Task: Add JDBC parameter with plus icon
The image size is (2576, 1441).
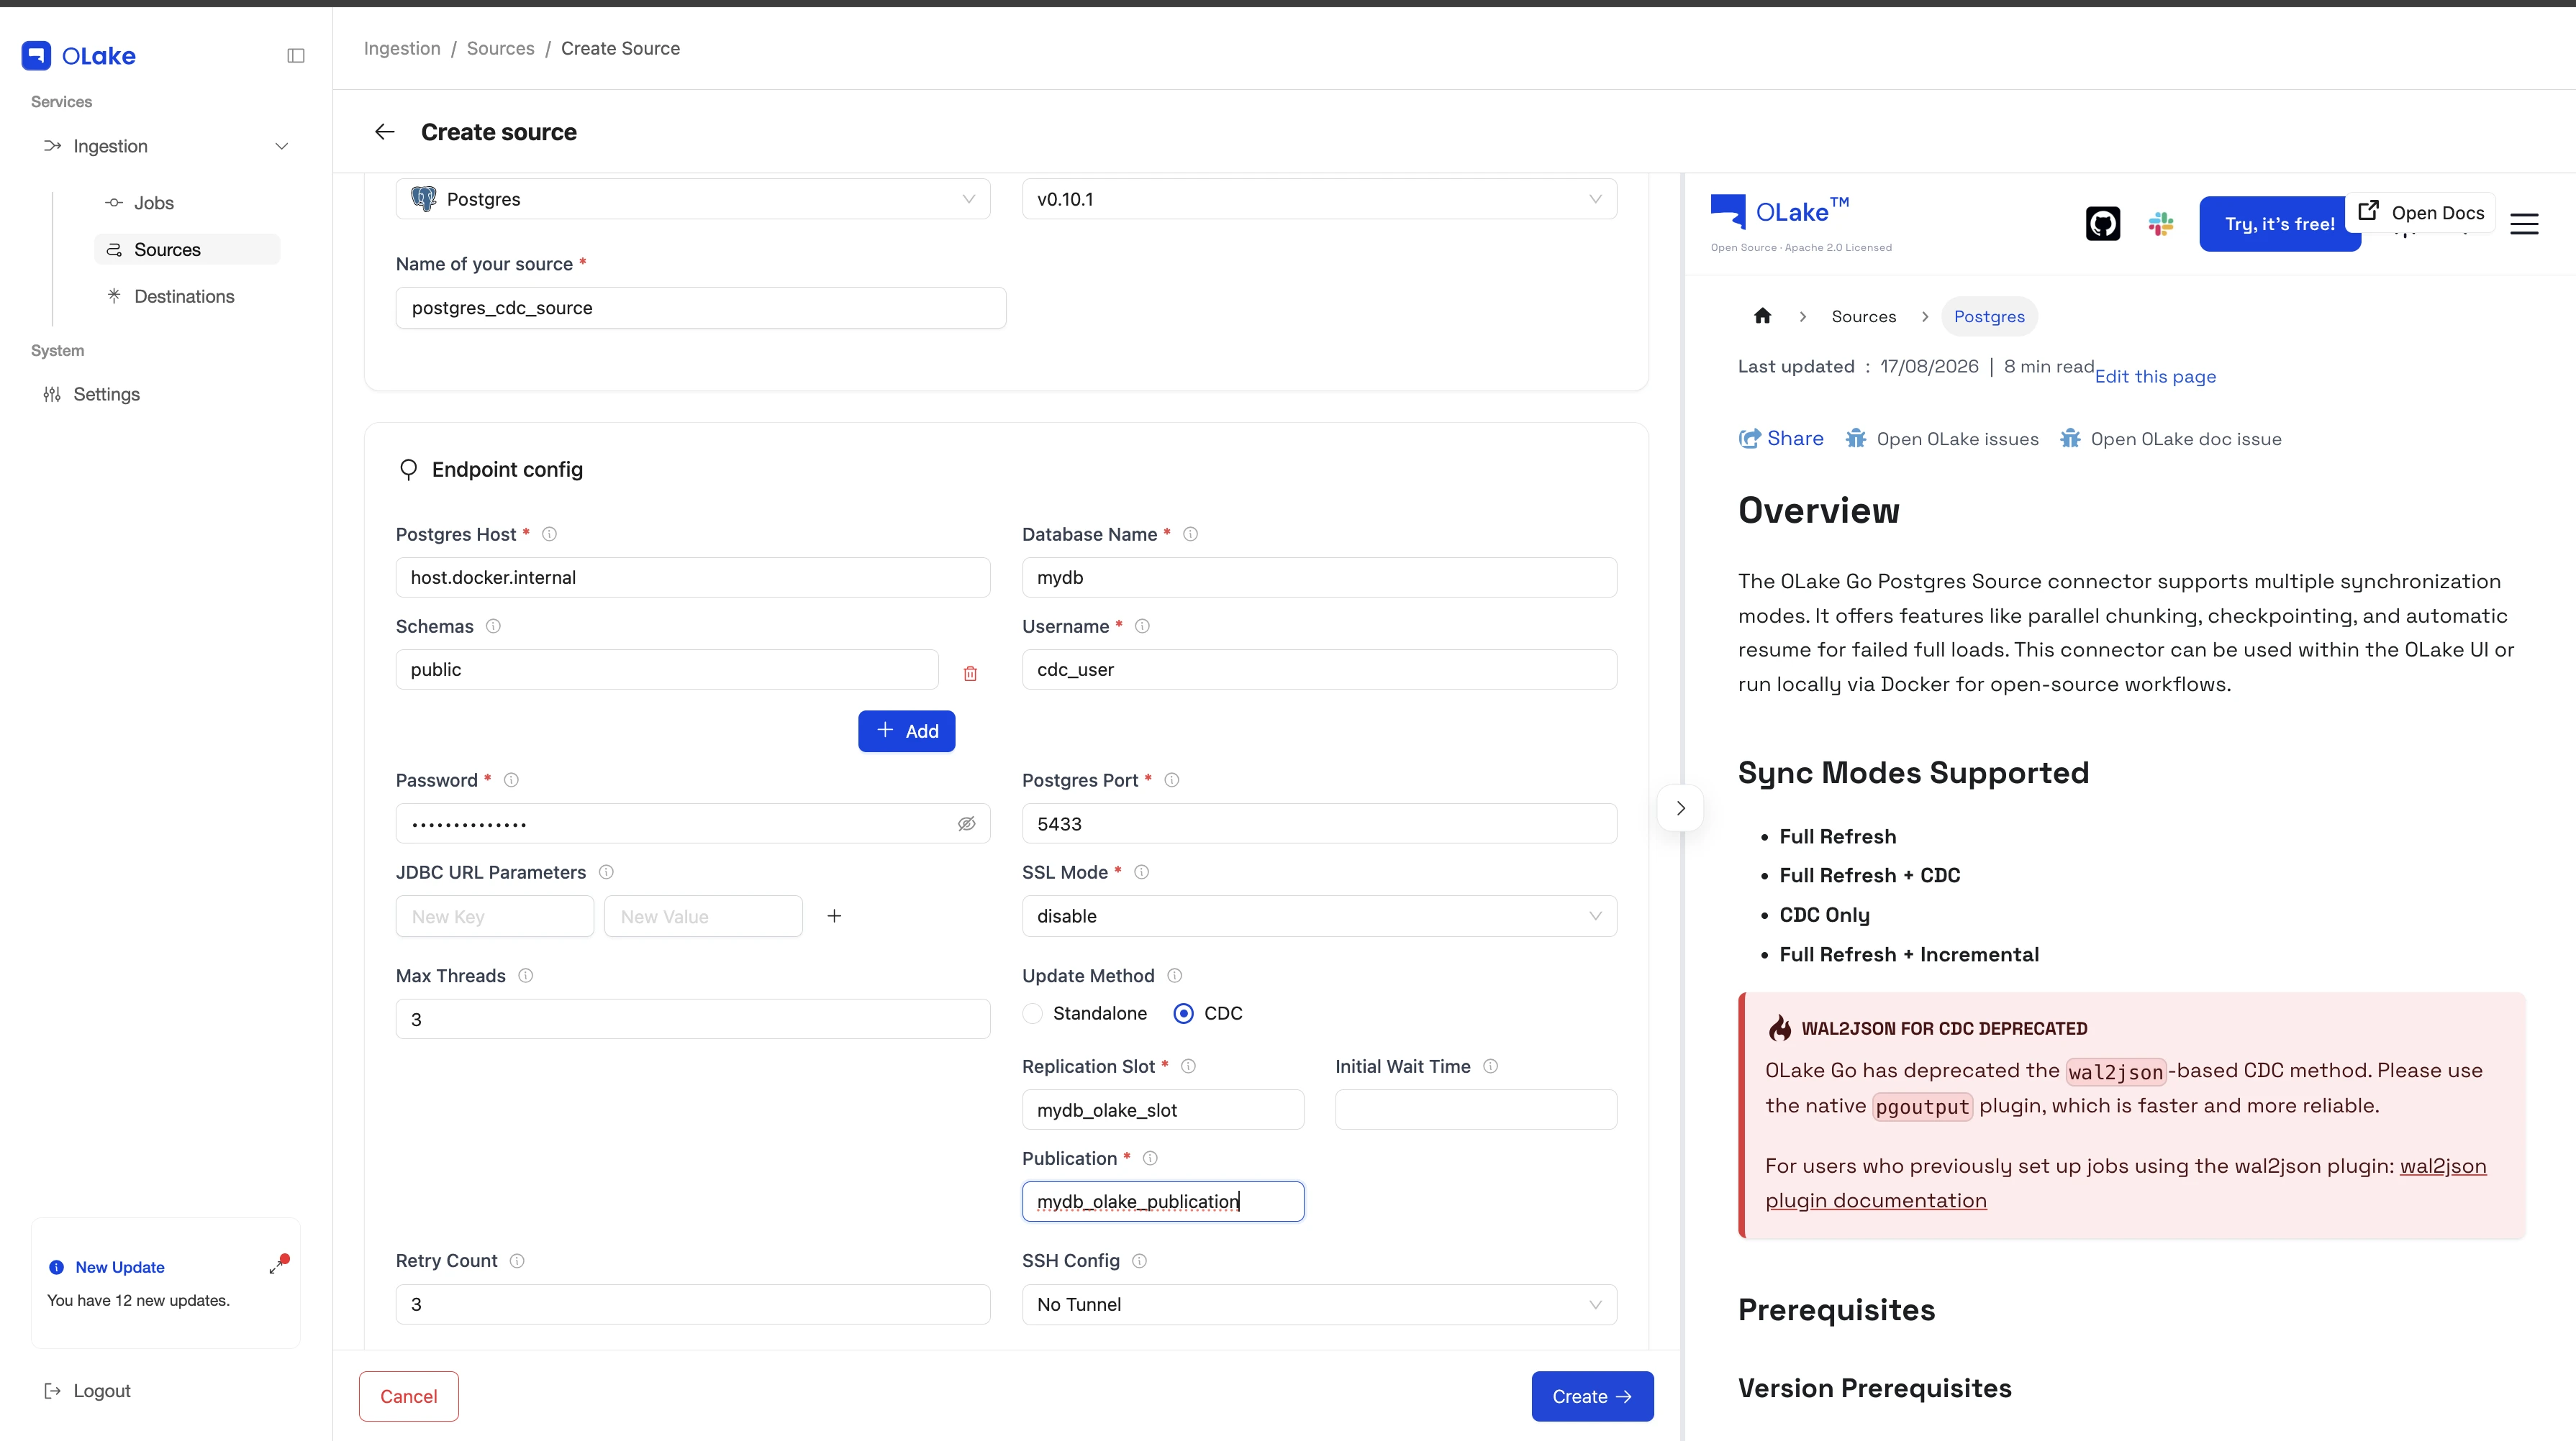Action: pyautogui.click(x=834, y=916)
